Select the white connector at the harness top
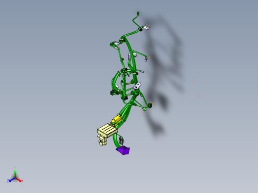 pos(147,28)
